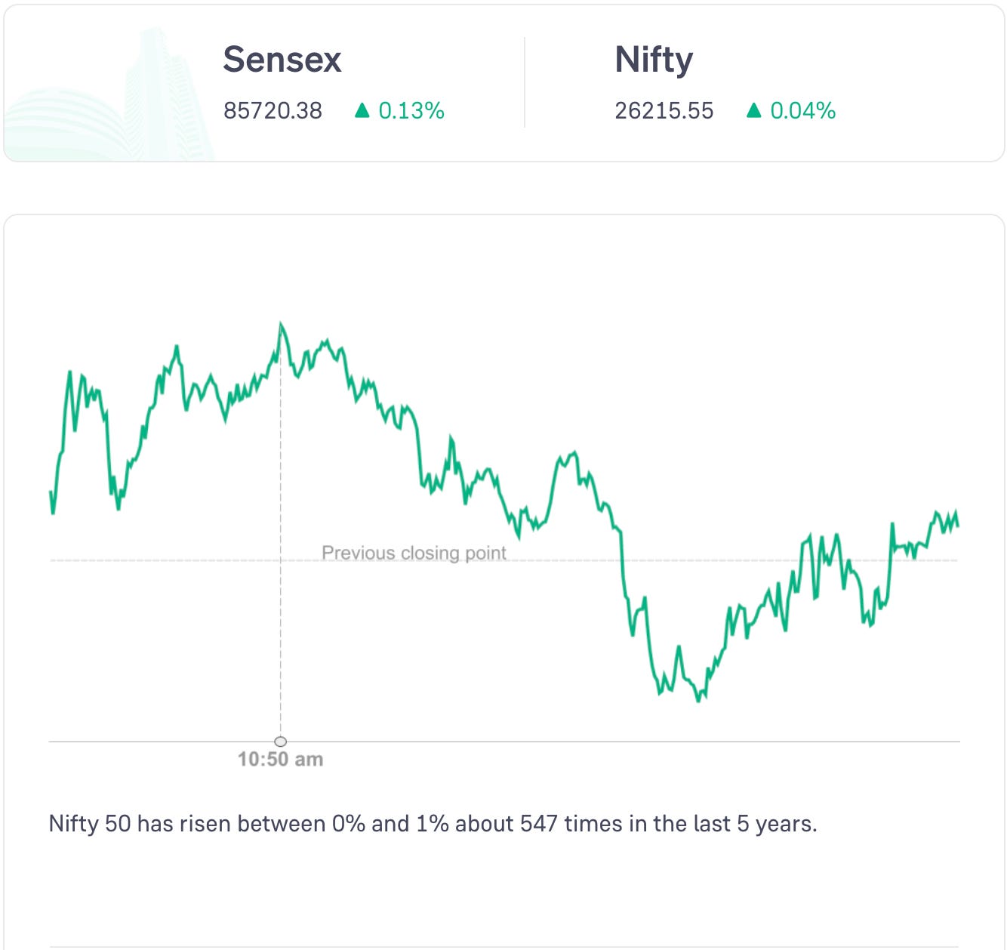Click the Nifty 0.04% change figure
Image resolution: width=1007 pixels, height=950 pixels.
pos(802,111)
